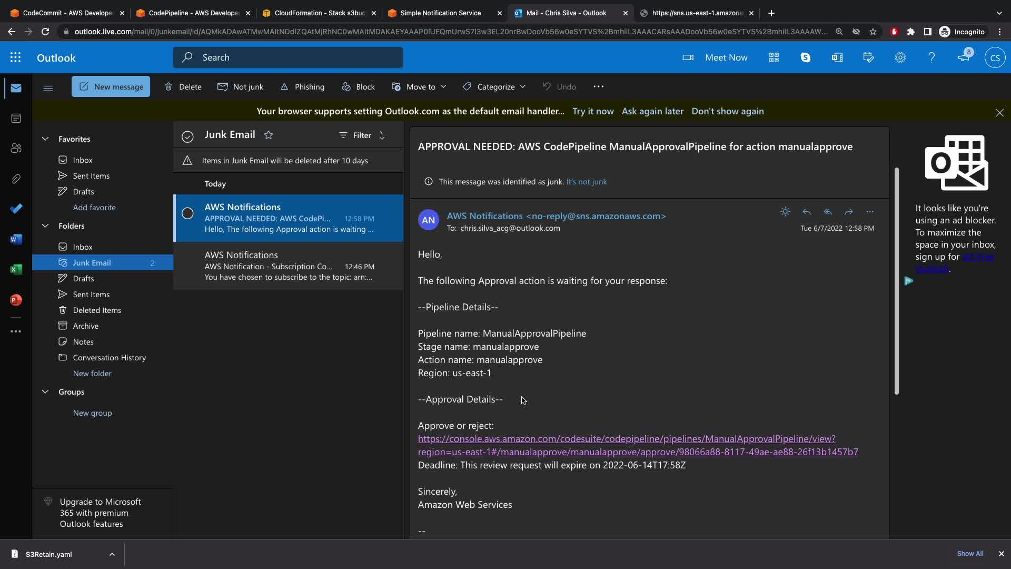Switch to the CloudFormation browser tab
The image size is (1011, 569).
(x=320, y=13)
